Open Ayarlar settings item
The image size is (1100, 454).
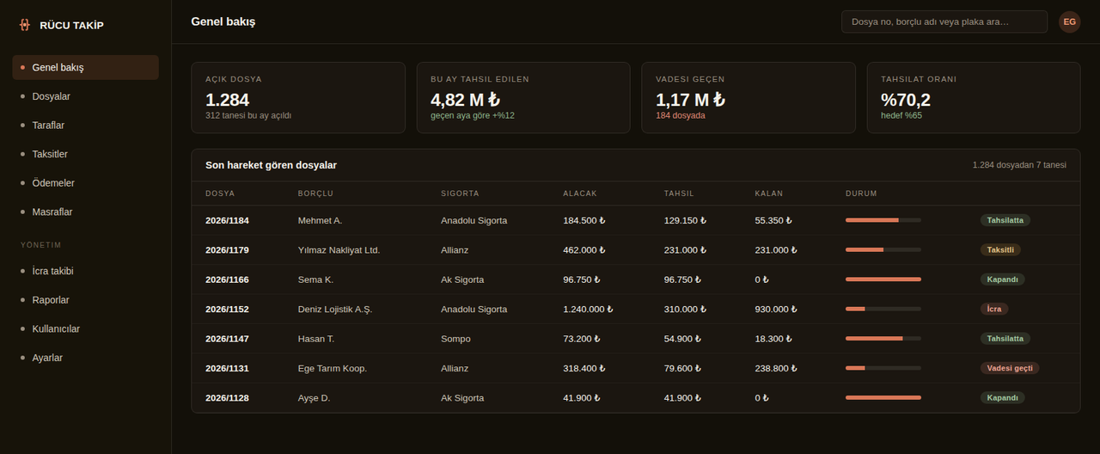point(85,358)
